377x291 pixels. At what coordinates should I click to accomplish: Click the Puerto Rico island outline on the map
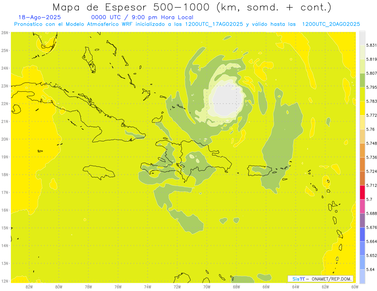pyautogui.click(x=259, y=171)
